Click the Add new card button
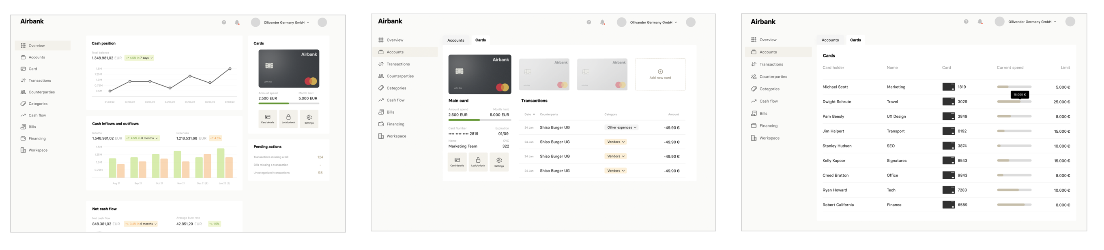 (660, 74)
